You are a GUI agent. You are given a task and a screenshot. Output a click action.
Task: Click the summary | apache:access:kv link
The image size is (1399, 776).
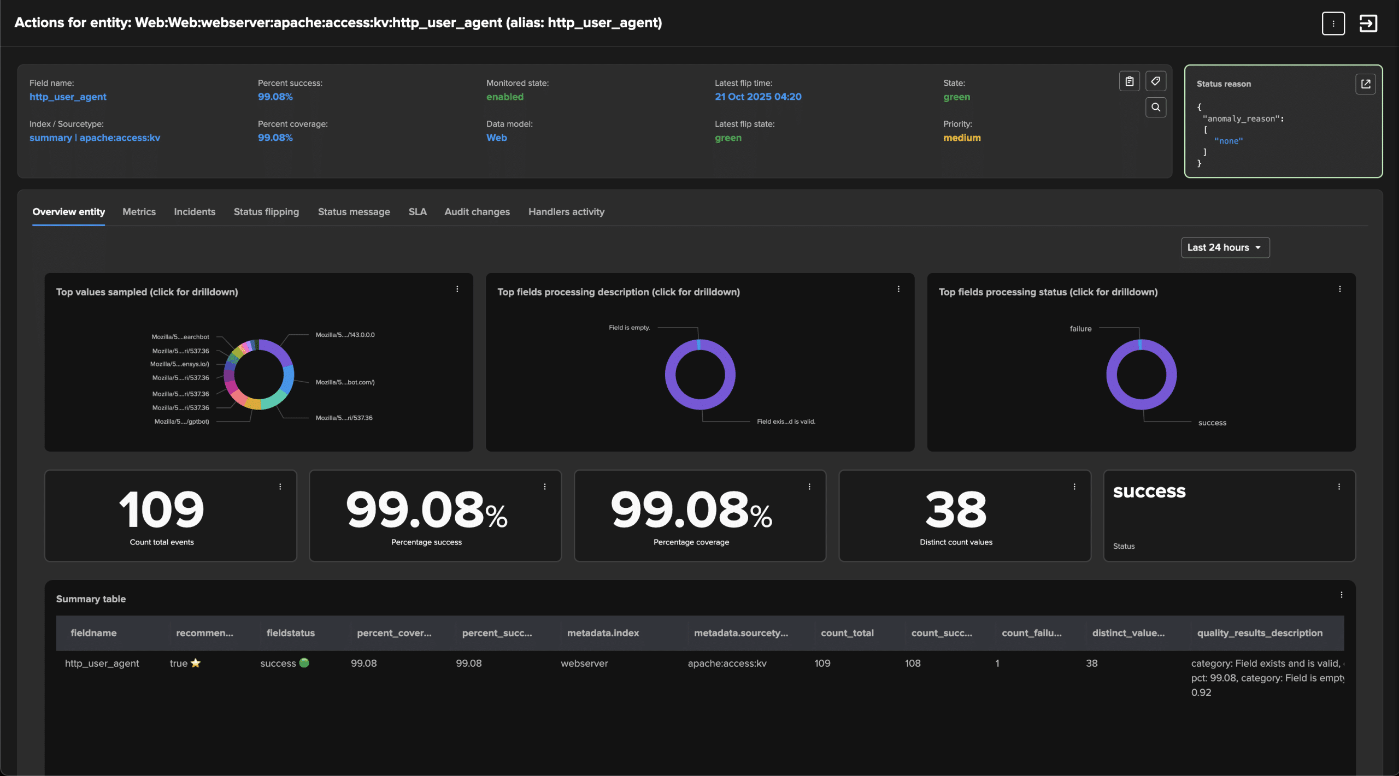tap(95, 138)
